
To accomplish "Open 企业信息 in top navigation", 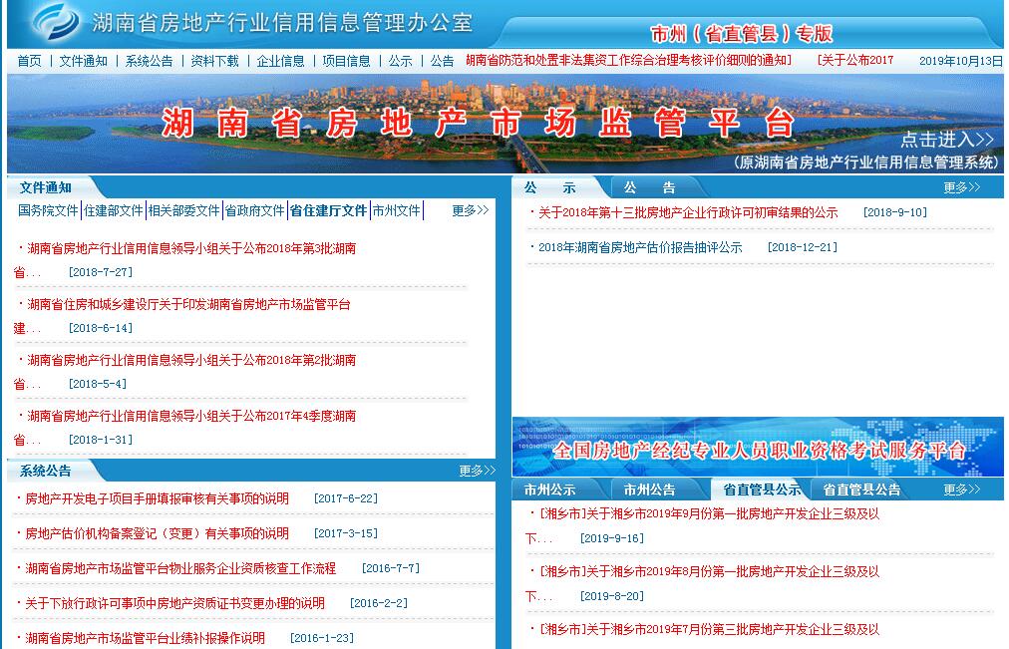I will 280,61.
